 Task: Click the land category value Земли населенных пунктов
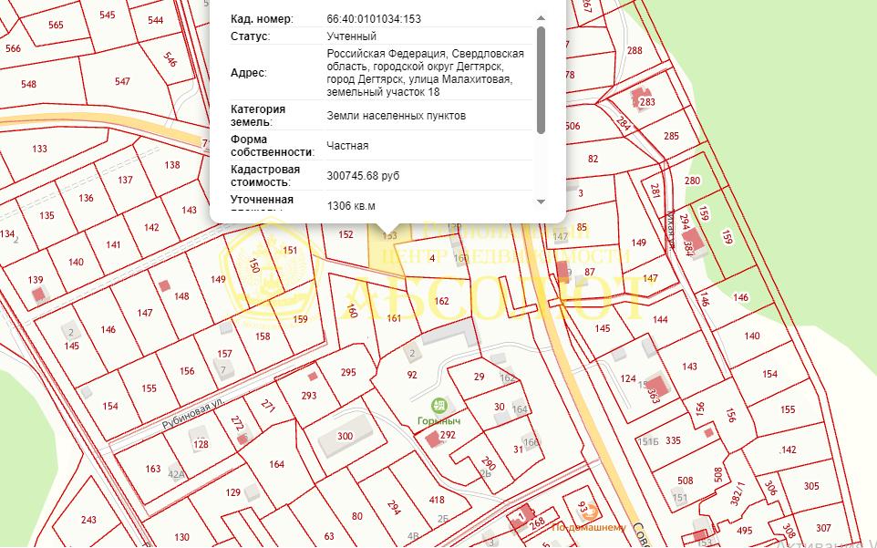[396, 116]
